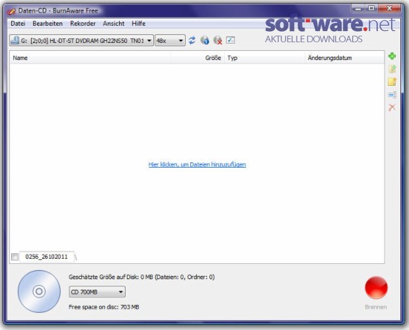Viewport: 409px width, 330px height.
Task: Click the Größe column header
Action: tap(198, 58)
